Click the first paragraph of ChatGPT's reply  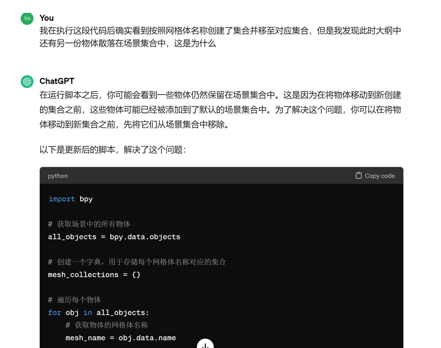point(220,110)
